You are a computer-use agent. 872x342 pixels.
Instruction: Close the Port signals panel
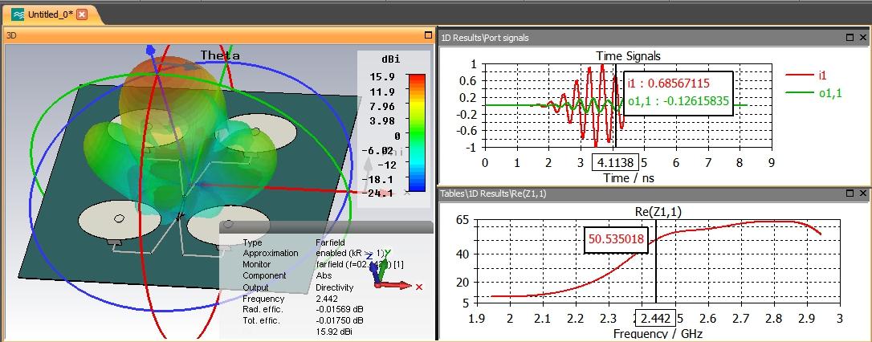862,37
